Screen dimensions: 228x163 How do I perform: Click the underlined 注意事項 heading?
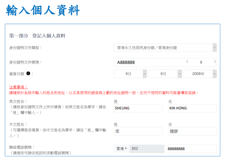(x=18, y=87)
